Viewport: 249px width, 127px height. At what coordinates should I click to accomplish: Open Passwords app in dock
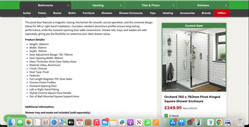pos(211,122)
